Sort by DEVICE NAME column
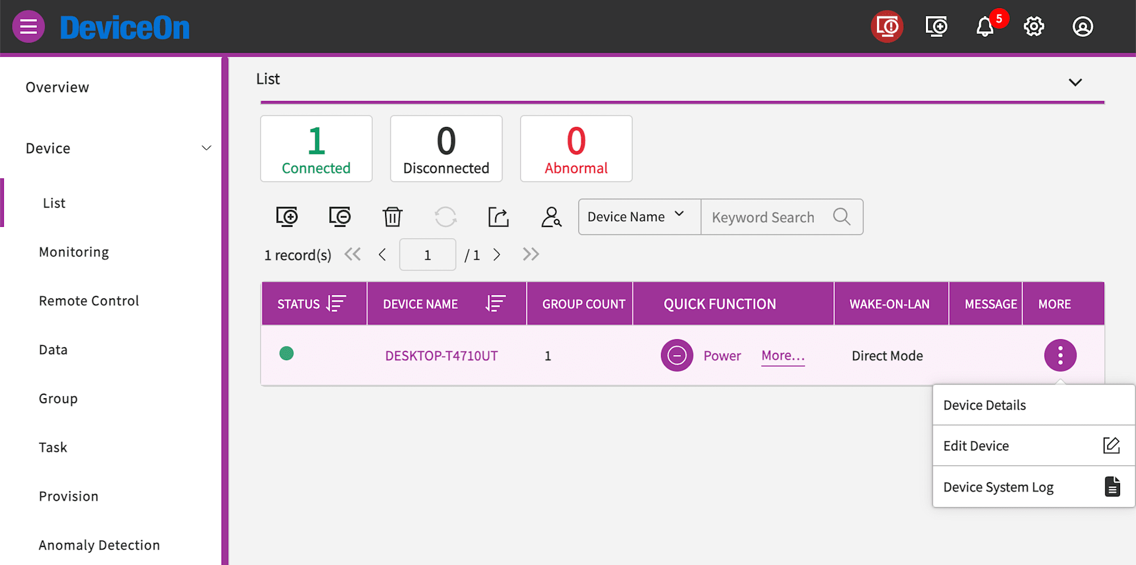 click(x=495, y=304)
